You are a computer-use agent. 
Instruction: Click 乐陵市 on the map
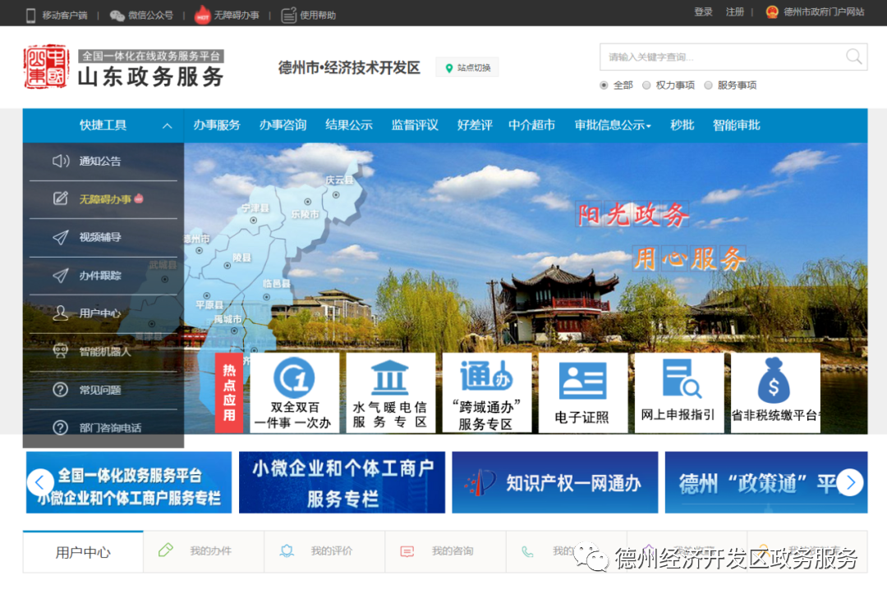point(306,214)
